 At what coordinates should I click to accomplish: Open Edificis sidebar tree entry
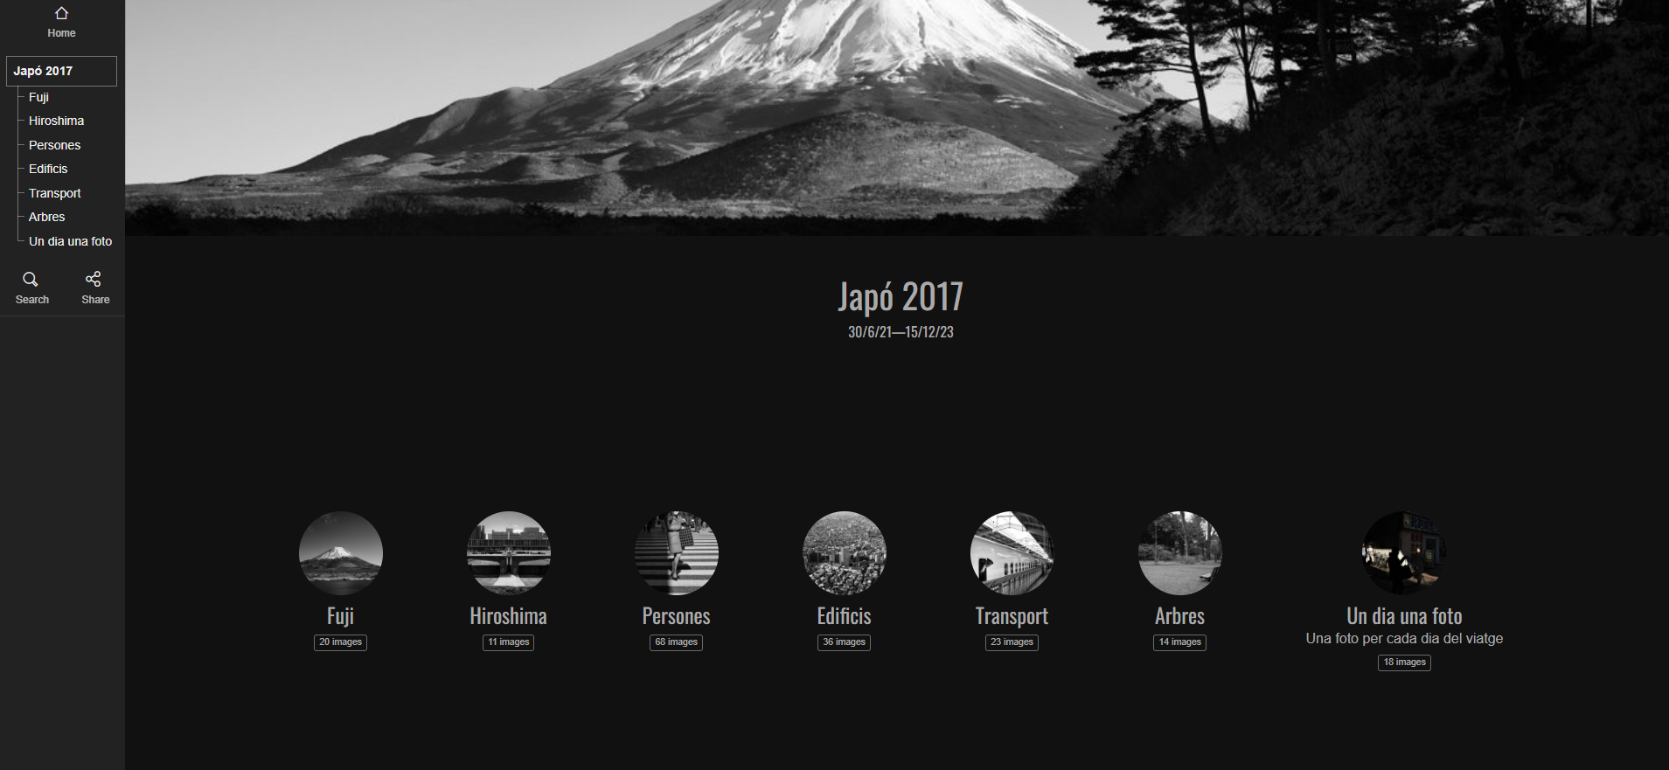click(x=48, y=169)
